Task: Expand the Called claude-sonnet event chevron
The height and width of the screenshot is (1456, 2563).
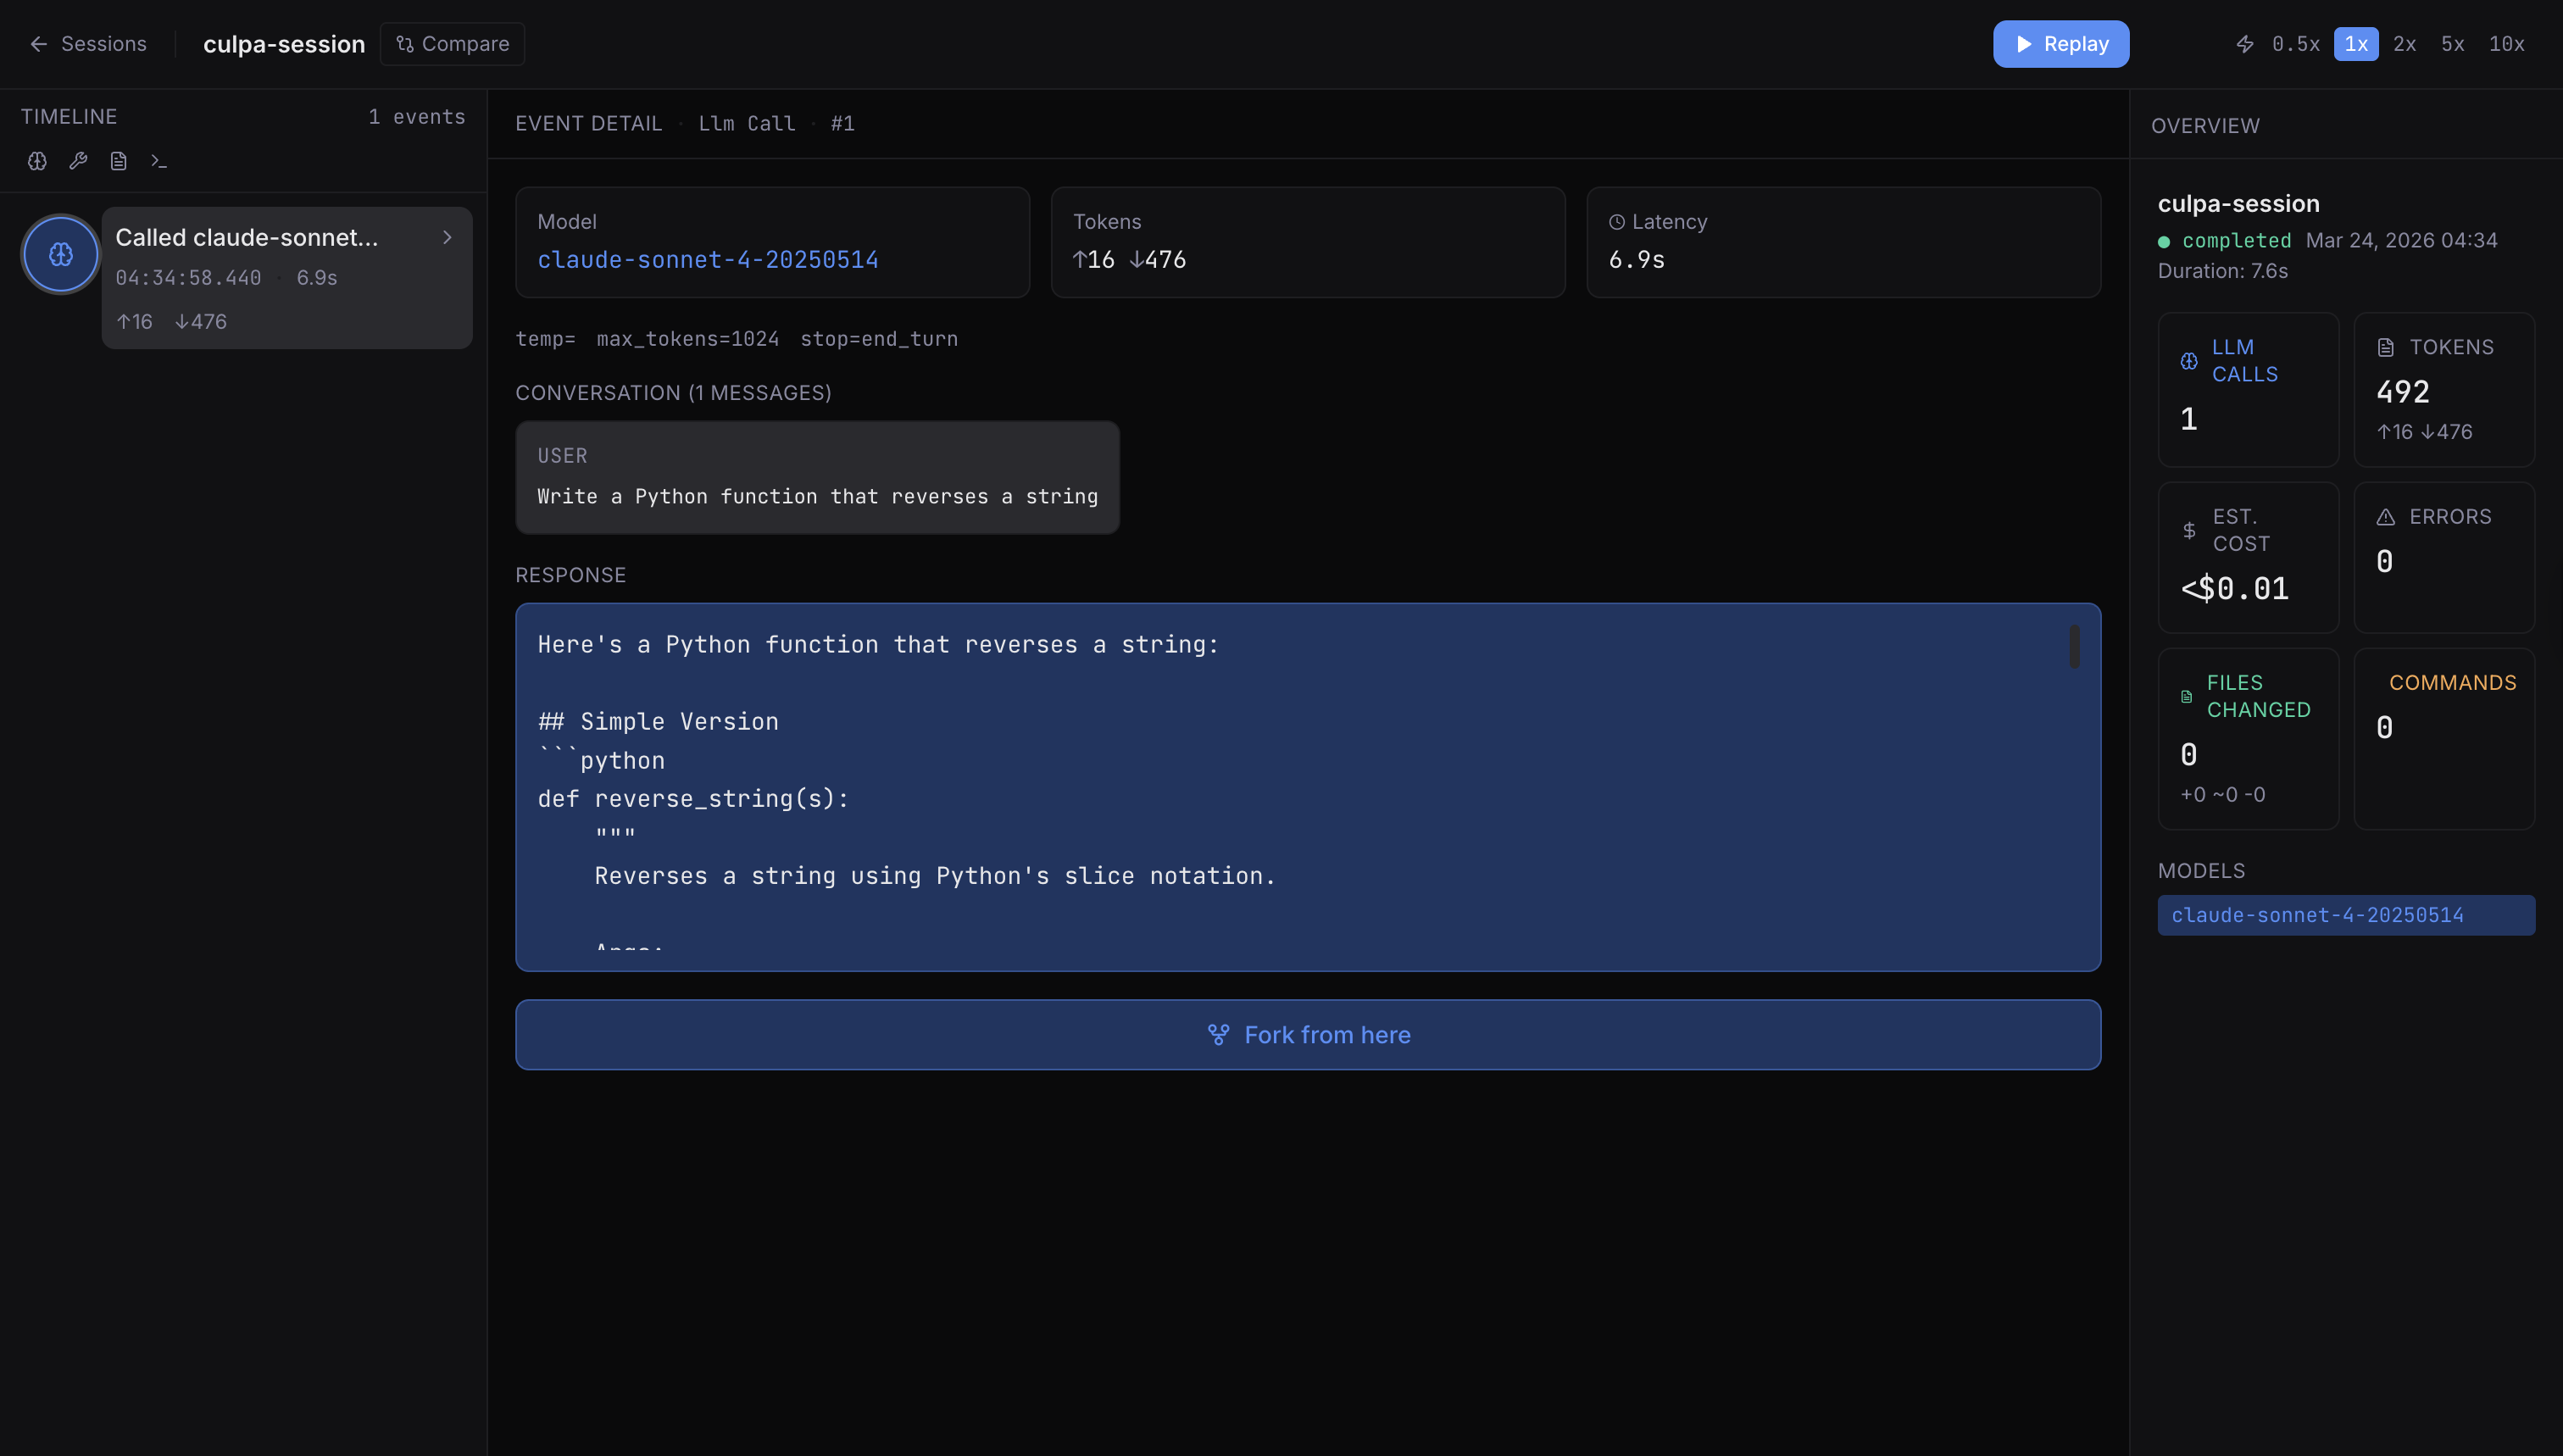Action: [447, 237]
